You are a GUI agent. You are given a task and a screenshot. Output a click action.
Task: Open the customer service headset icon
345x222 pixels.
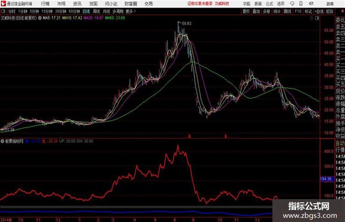pos(292,4)
